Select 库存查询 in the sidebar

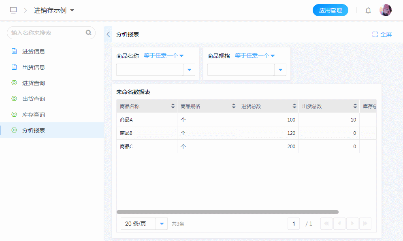point(33,115)
